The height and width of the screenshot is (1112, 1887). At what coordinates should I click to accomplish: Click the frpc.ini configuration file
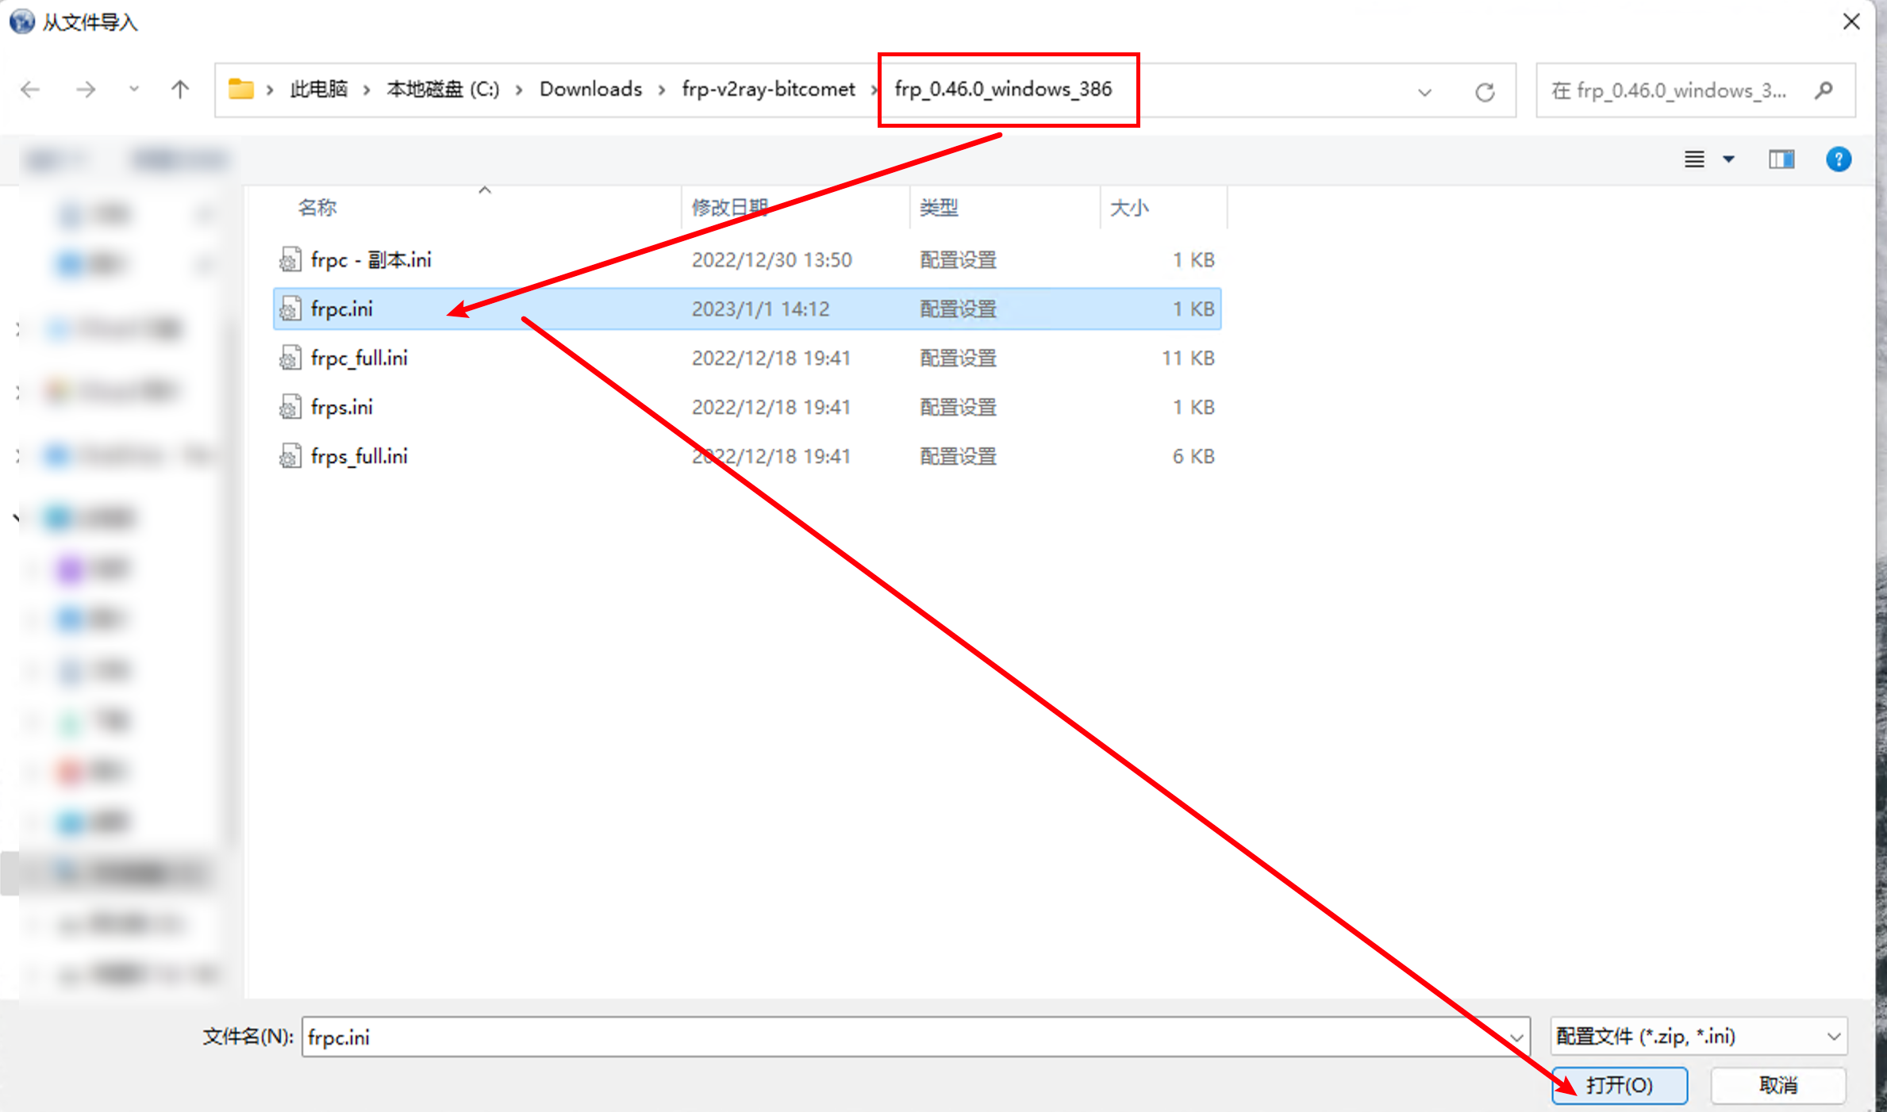click(x=340, y=309)
